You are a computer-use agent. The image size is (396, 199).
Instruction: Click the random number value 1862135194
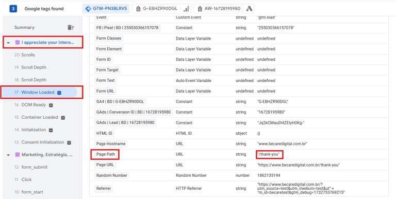[x=269, y=175]
